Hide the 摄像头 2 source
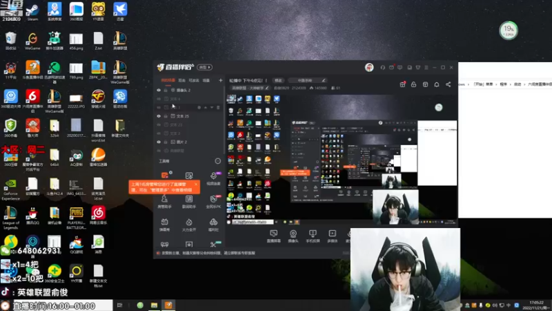Viewport: 552px width, 311px height. click(159, 91)
